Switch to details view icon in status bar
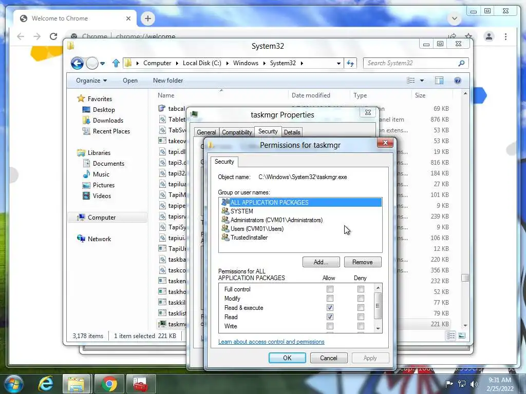Screen dimensions: 526x394 pyautogui.click(x=450, y=336)
